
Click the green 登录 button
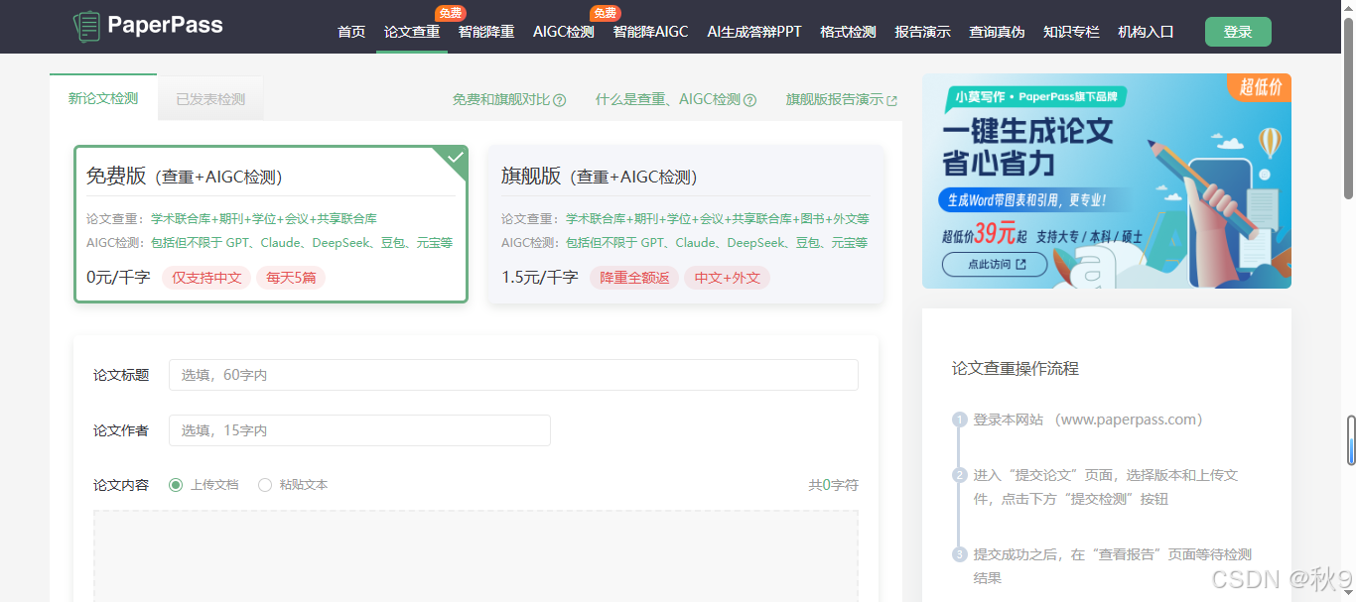click(x=1238, y=32)
